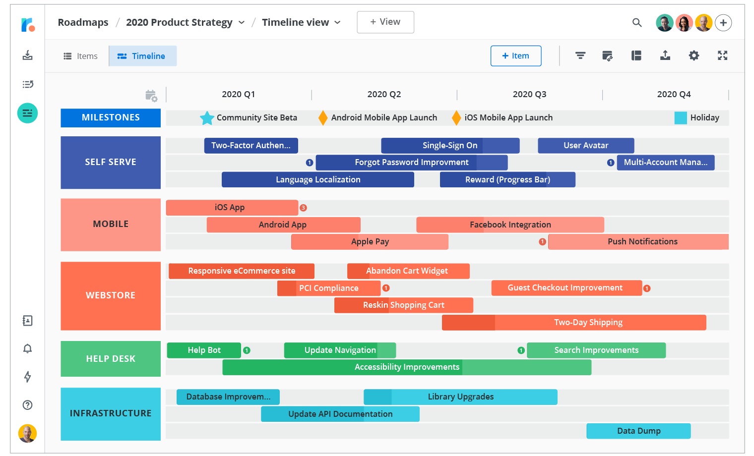Click the dependencies icon in the top toolbar

point(608,56)
